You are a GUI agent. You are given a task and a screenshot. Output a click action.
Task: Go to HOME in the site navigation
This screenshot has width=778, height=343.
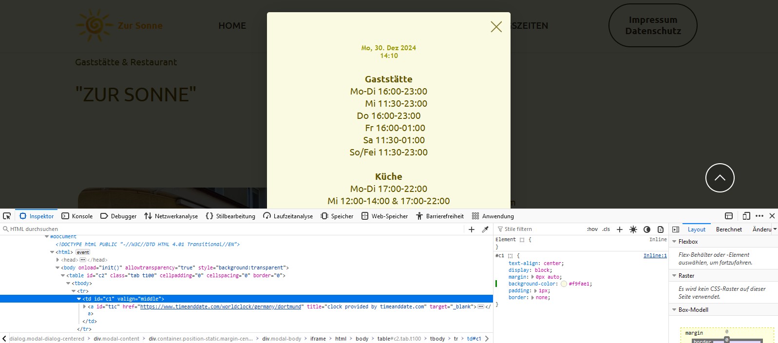coord(232,26)
